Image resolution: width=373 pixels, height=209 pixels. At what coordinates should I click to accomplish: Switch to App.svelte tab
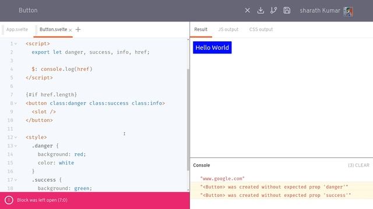17,30
